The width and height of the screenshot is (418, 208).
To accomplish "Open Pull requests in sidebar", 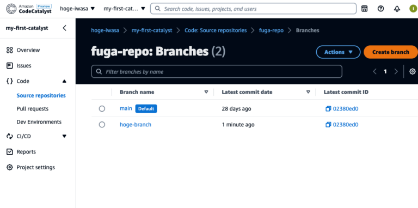I will [x=33, y=108].
